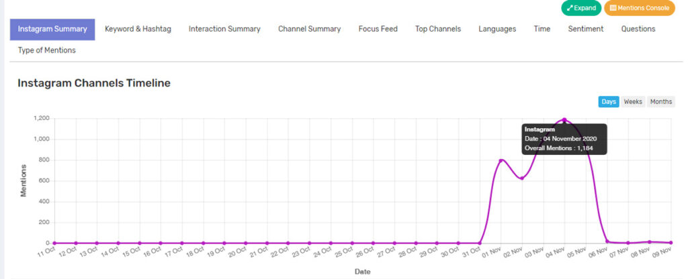Open the Questions tab
The height and width of the screenshot is (279, 688).
(638, 29)
